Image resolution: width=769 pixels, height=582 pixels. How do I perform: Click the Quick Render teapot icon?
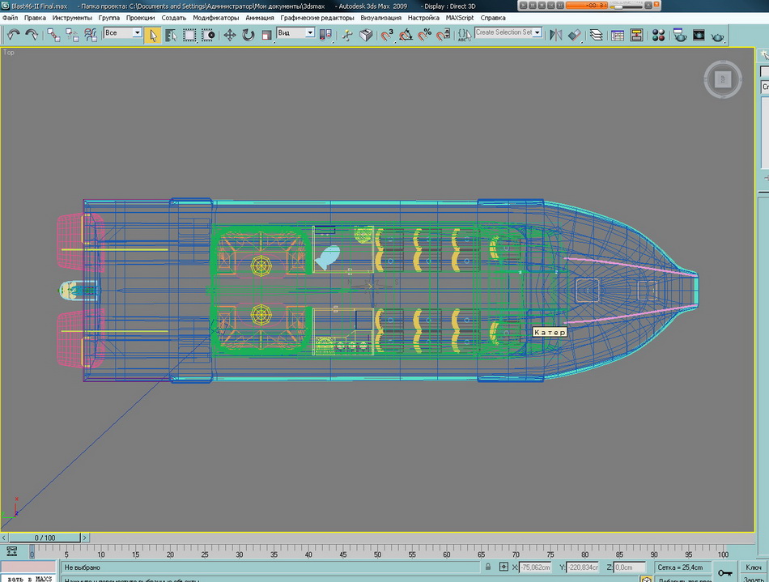[717, 35]
